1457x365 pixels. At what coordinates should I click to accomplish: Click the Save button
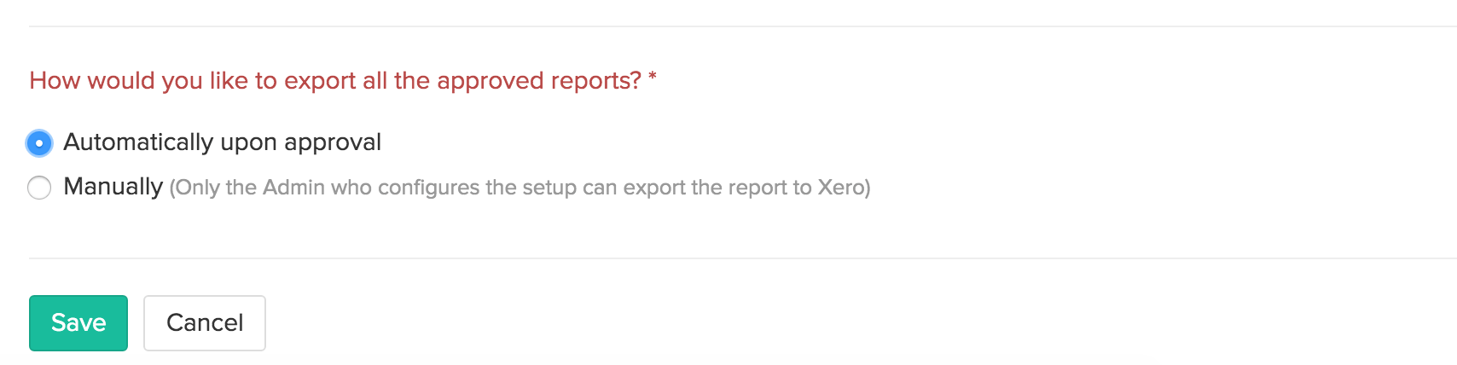coord(78,323)
